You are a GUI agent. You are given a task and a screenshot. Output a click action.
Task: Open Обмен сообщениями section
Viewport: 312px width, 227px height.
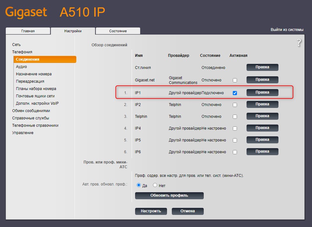point(31,111)
